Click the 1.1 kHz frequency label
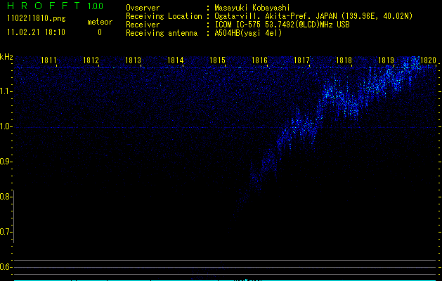The height and width of the screenshot is (281, 442). click(x=6, y=91)
